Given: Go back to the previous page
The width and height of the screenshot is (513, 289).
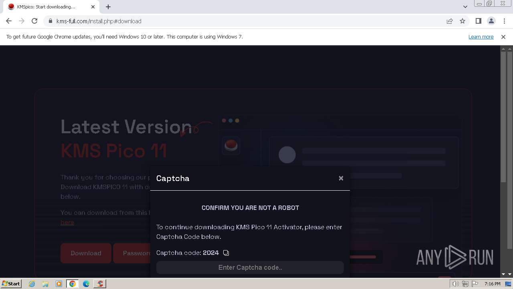Looking at the screenshot, I should tap(9, 21).
